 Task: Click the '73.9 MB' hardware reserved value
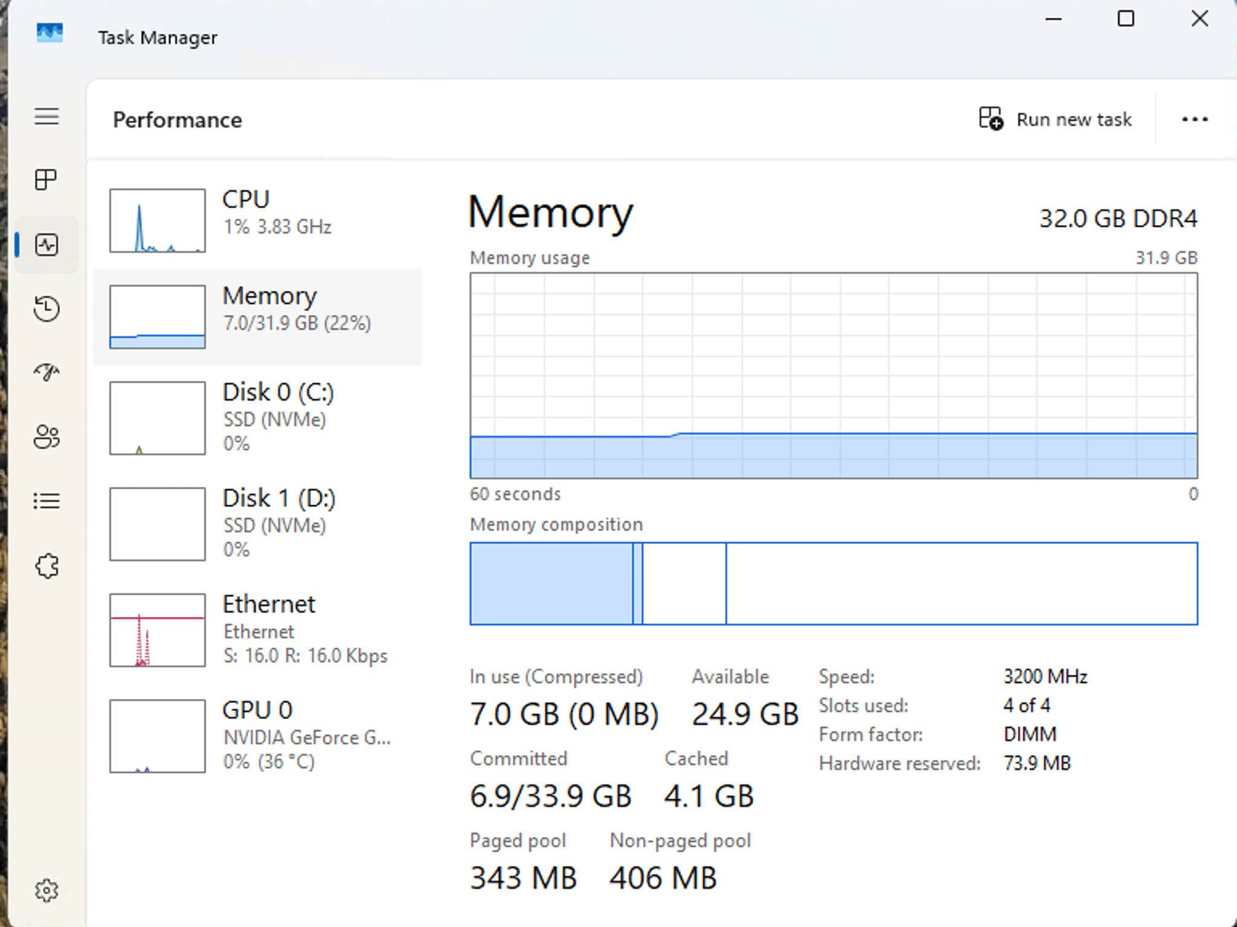[x=1037, y=763]
